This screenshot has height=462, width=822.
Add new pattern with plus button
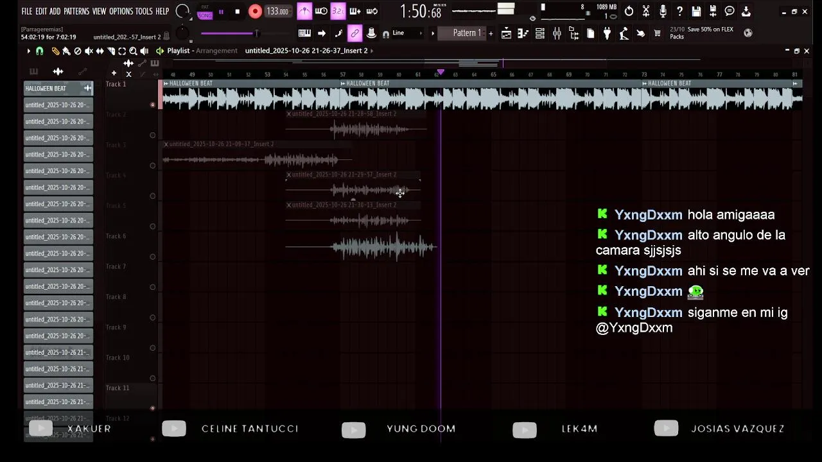[x=491, y=33]
